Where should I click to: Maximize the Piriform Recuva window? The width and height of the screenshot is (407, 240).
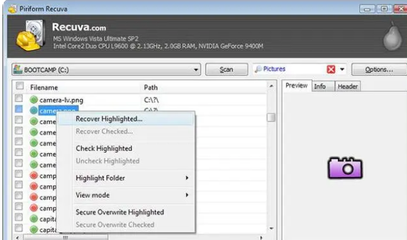pos(384,9)
